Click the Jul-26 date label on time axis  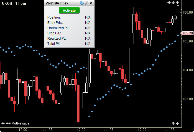click(109, 130)
